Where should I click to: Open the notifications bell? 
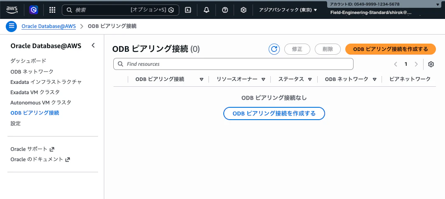pos(206,10)
